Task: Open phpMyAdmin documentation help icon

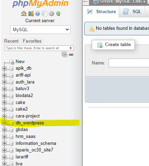Action: tap(38, 14)
